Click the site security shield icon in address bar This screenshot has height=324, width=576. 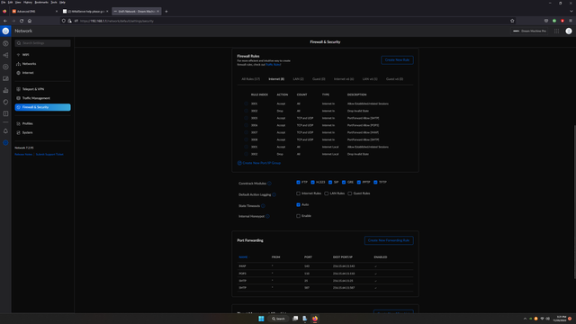[x=64, y=21]
